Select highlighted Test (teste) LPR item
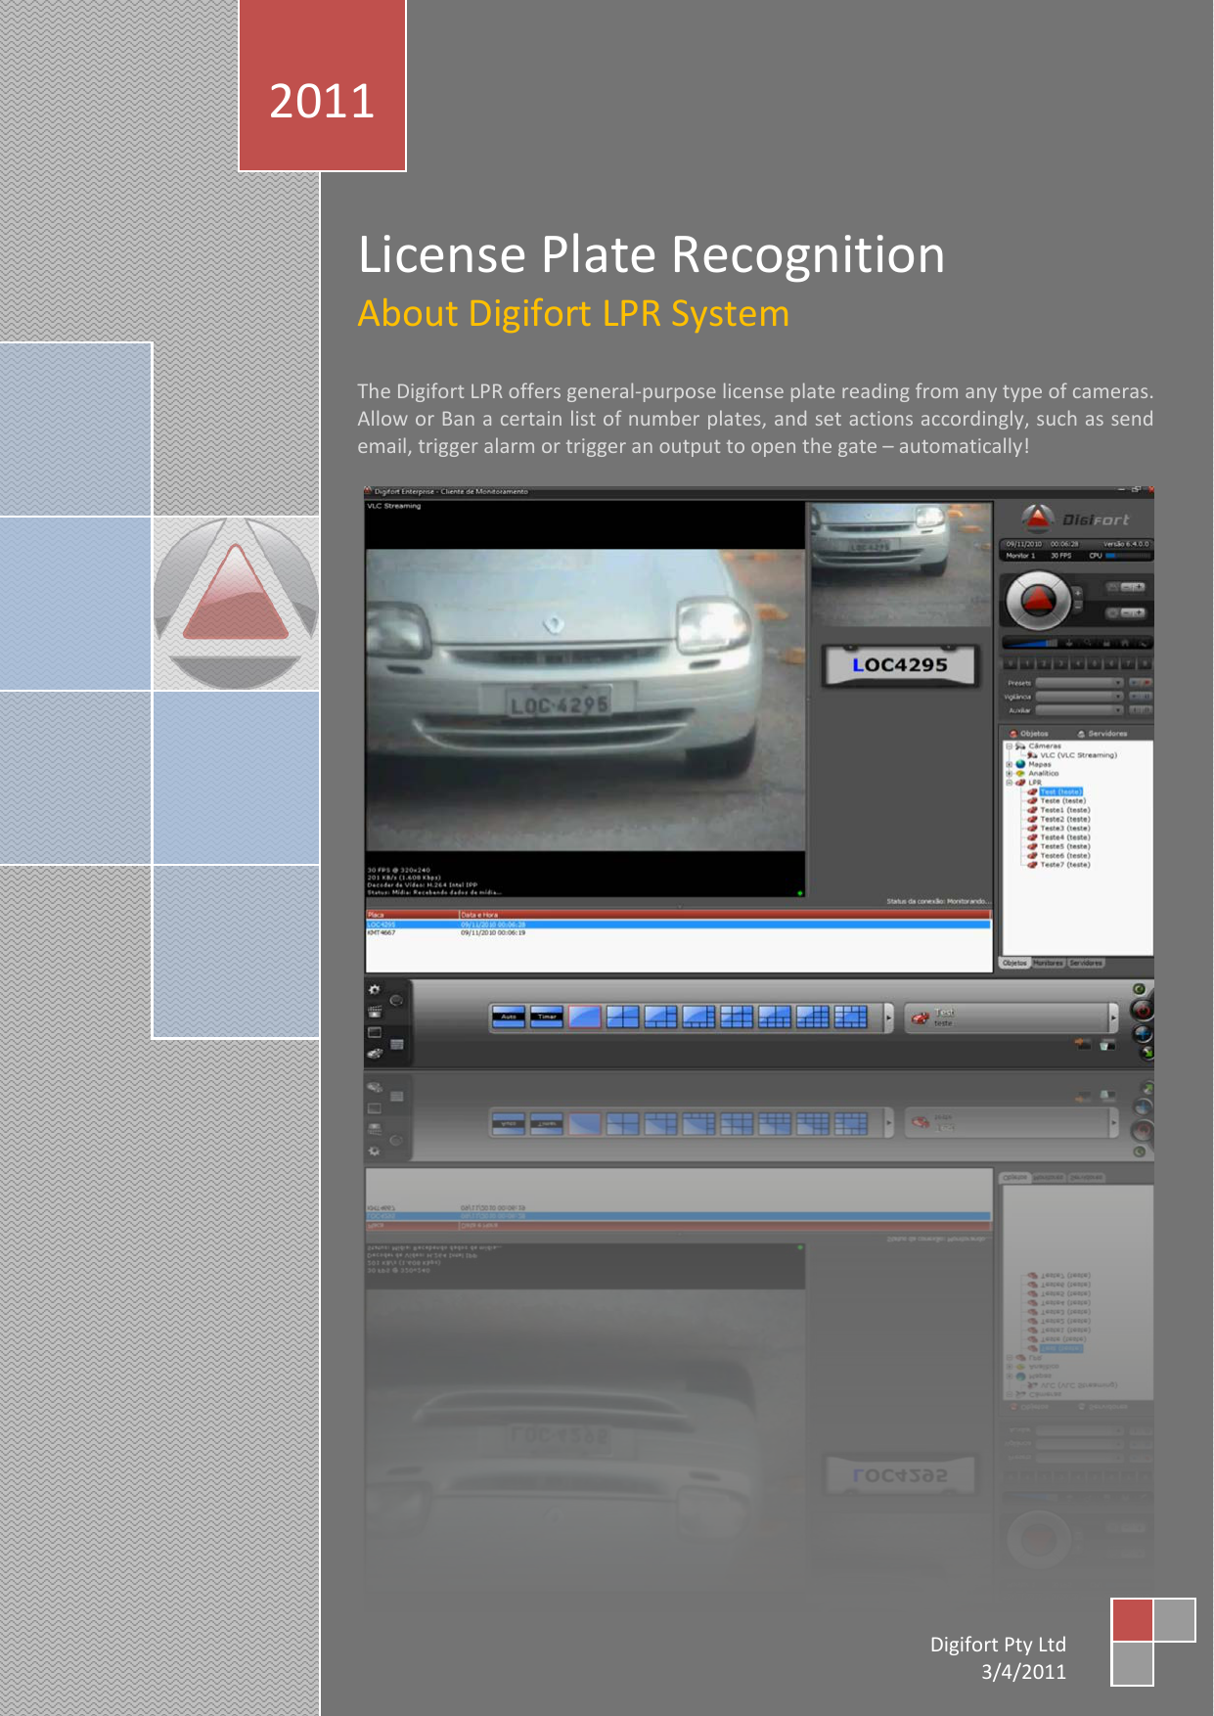The height and width of the screenshot is (1716, 1214). pyautogui.click(x=1060, y=791)
